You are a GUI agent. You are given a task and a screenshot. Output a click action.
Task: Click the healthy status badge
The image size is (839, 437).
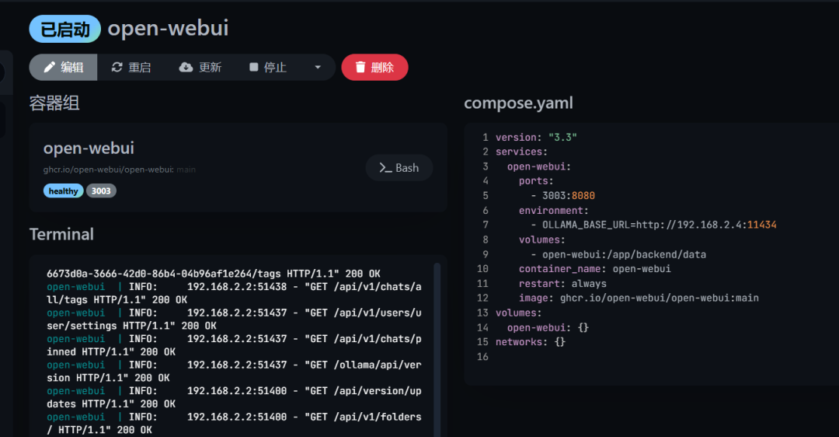point(63,191)
